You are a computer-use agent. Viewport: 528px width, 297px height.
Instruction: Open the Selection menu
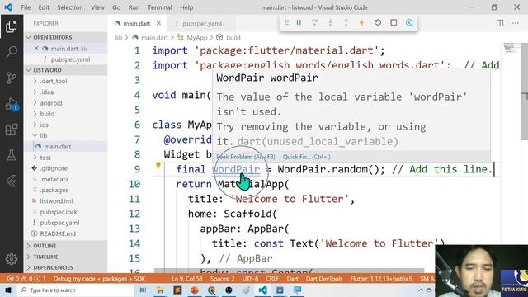(x=69, y=7)
